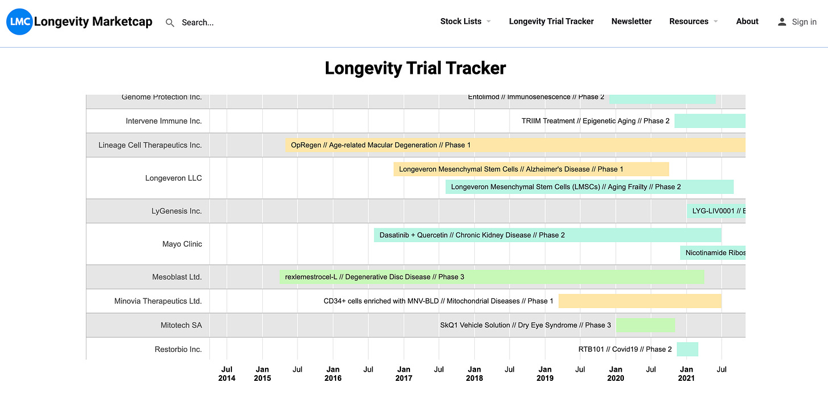Image resolution: width=828 pixels, height=399 pixels.
Task: Click the Longevity Marketcap site title
Action: (93, 22)
